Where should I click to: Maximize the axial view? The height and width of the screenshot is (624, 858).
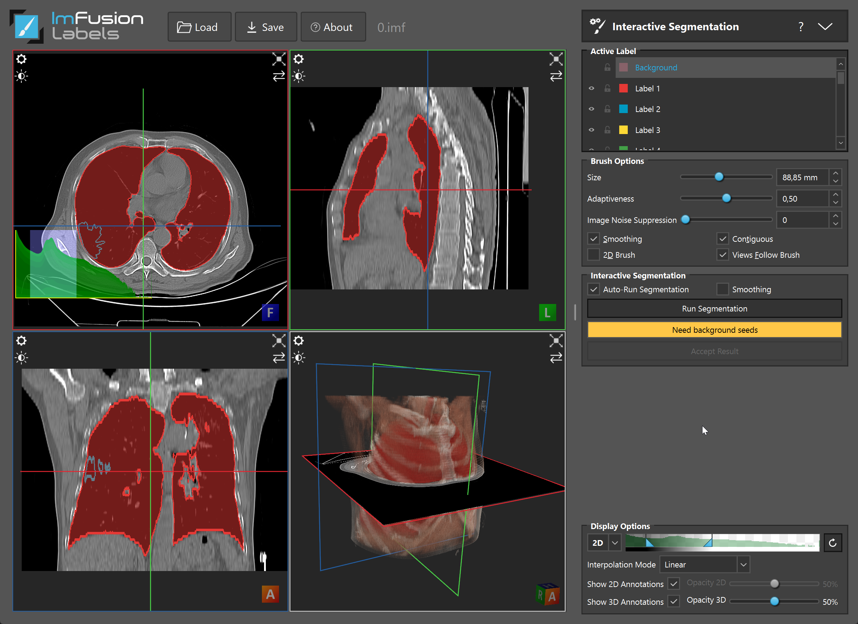pyautogui.click(x=279, y=59)
